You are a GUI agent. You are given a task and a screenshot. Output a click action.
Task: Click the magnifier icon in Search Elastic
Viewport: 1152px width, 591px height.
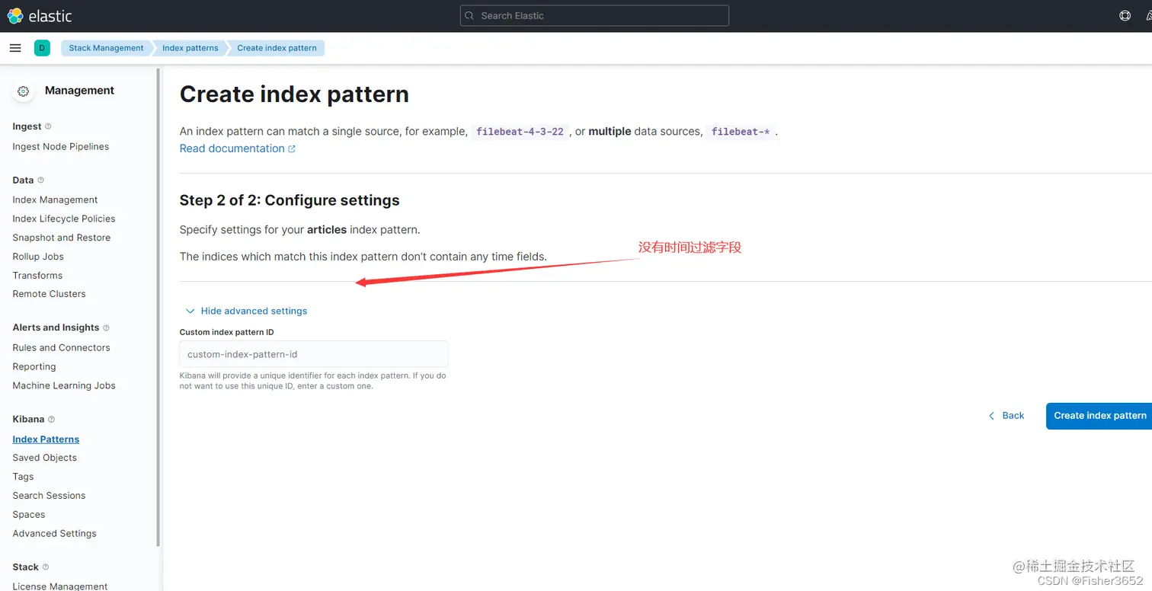469,16
